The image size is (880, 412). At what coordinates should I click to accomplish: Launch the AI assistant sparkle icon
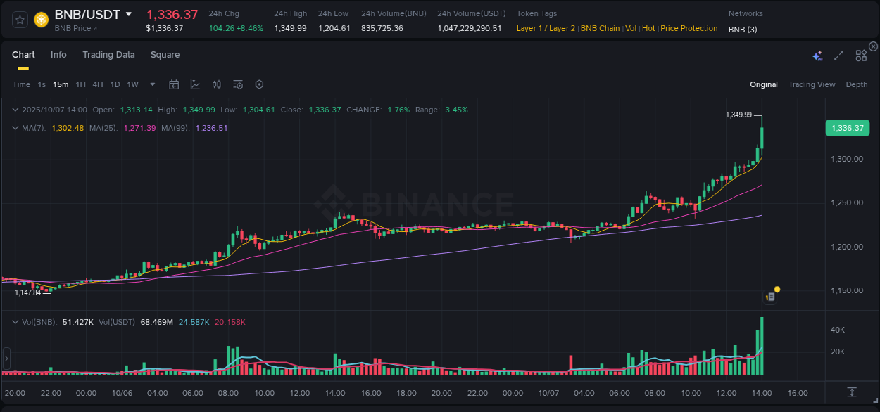click(x=817, y=55)
